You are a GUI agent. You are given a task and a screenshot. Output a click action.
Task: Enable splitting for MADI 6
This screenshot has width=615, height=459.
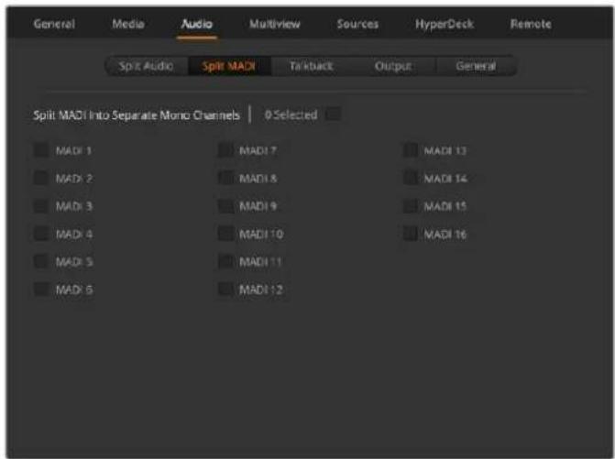pos(41,290)
